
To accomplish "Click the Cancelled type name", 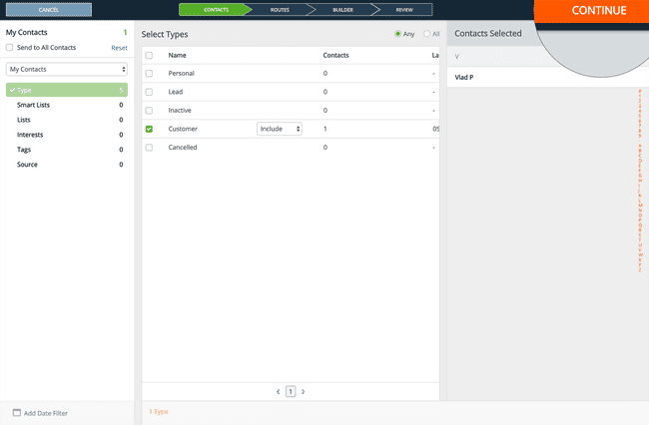I will [183, 148].
